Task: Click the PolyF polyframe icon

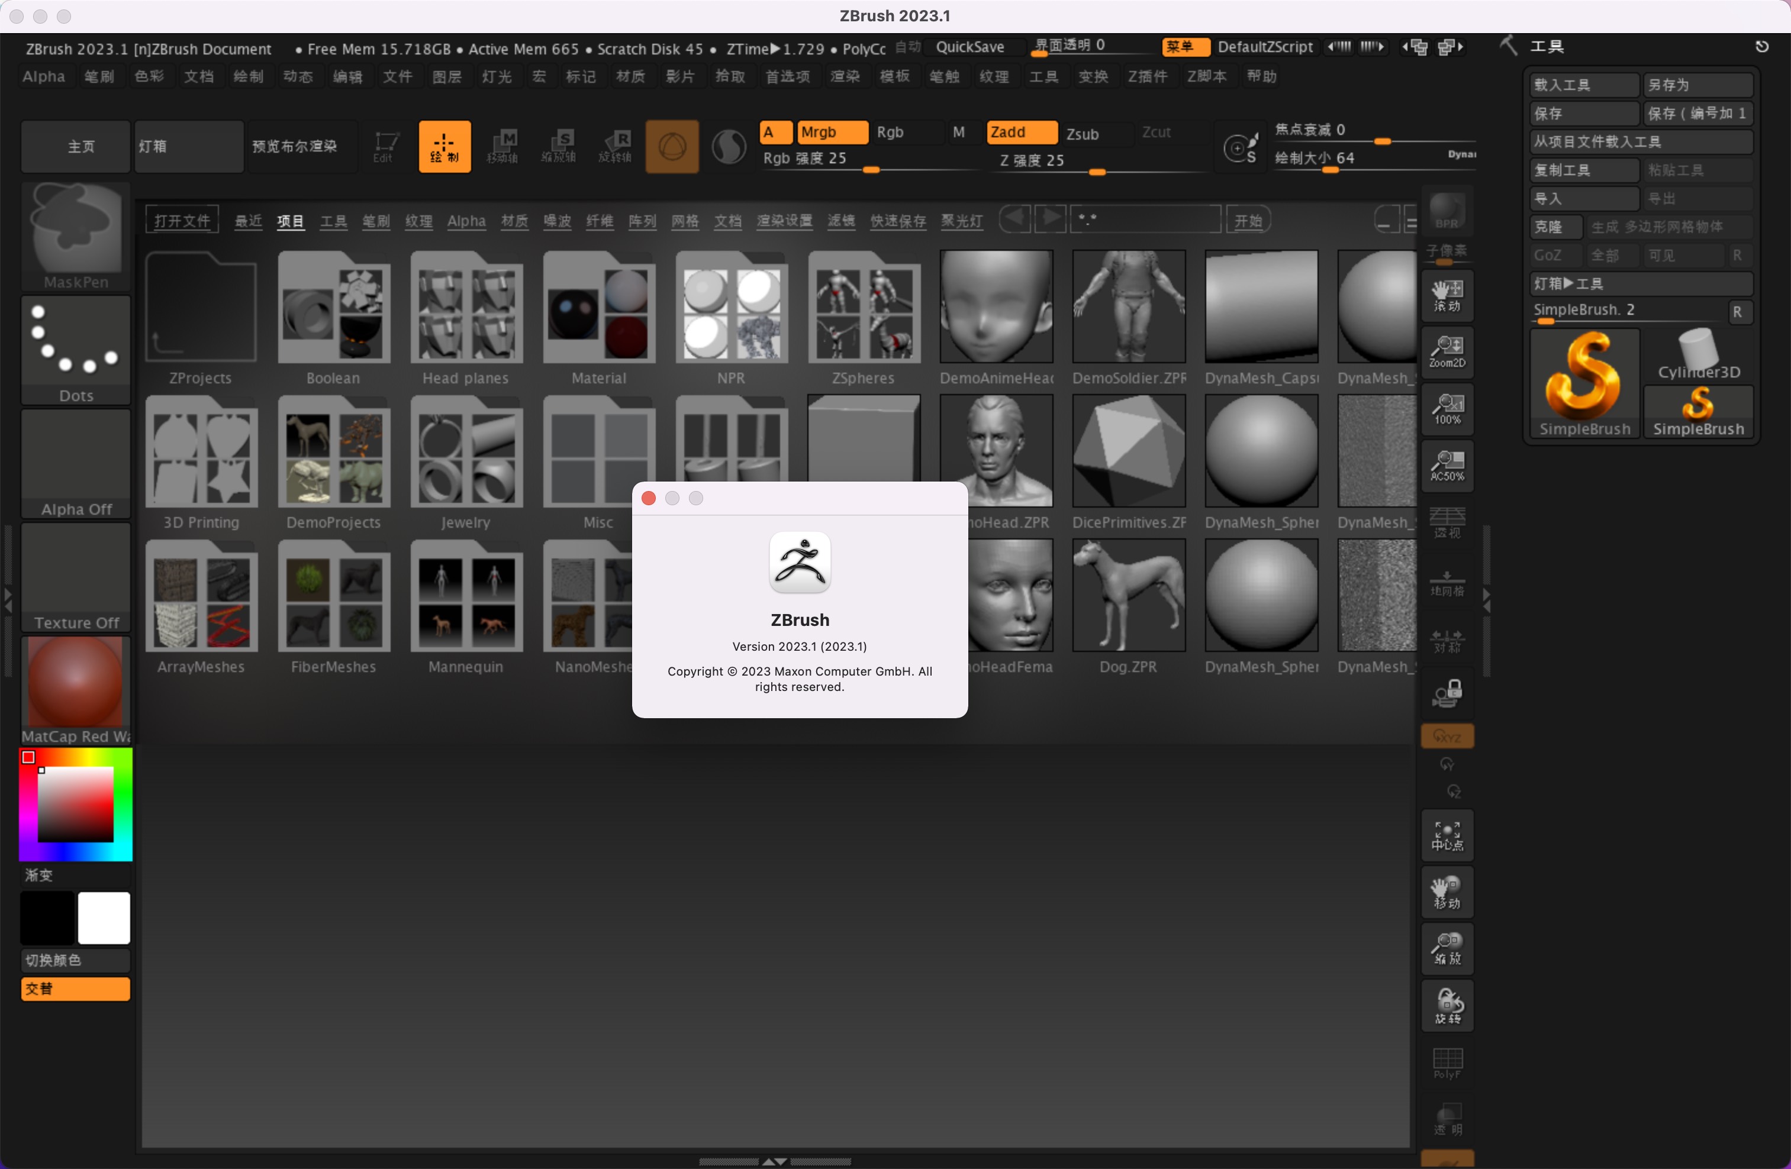Action: [1447, 1063]
